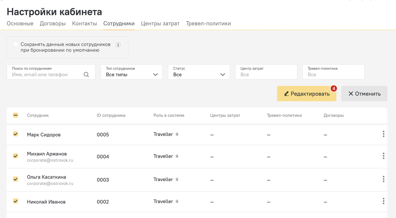Open the three-dot menu for Ольга Касаткина
This screenshot has width=396, height=218.
(x=383, y=179)
